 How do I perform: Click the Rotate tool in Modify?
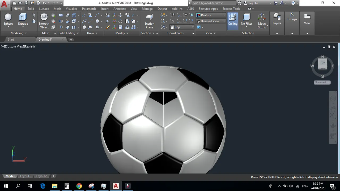pyautogui.click(x=120, y=21)
